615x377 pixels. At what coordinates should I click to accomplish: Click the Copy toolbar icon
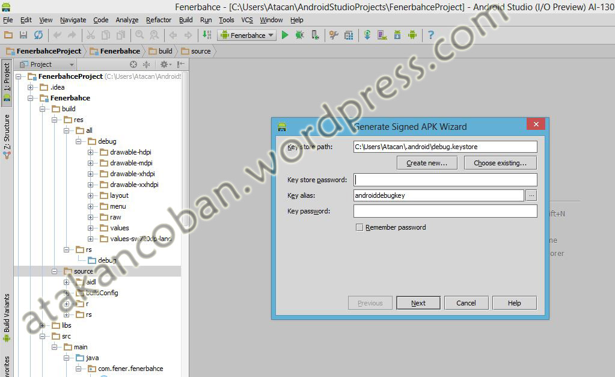106,35
